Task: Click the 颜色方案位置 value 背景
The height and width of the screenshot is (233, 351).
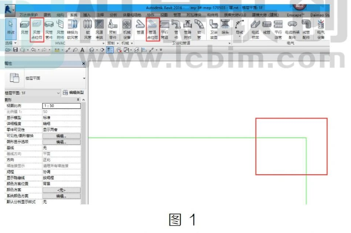Action: 61,184
